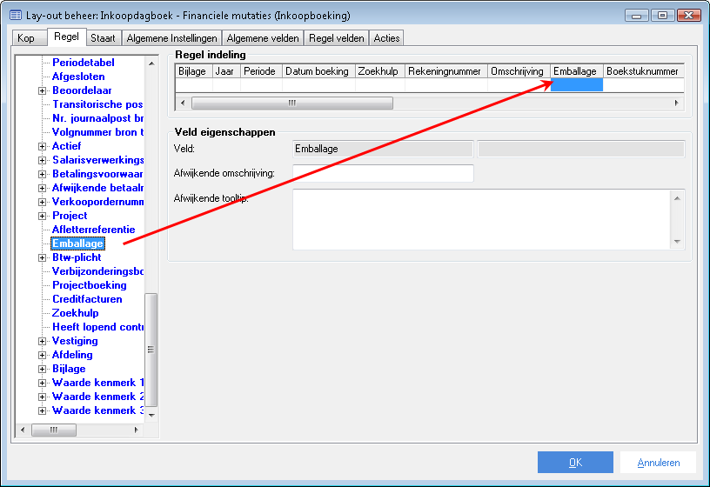Viewport: 710px width, 487px height.
Task: Select the Verbijzonderingsbc tree item
Action: click(97, 271)
